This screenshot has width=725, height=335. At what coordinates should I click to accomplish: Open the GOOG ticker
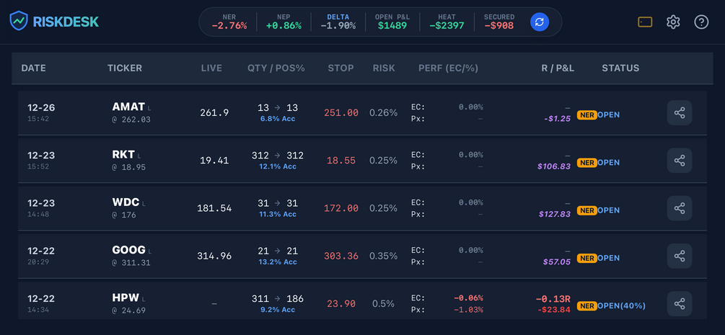[x=128, y=251]
